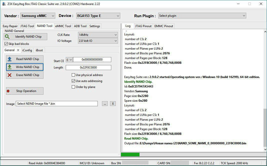Click the red X Erase NAND icon
Image resolution: width=267 pixels, height=166 pixels.
[9, 75]
